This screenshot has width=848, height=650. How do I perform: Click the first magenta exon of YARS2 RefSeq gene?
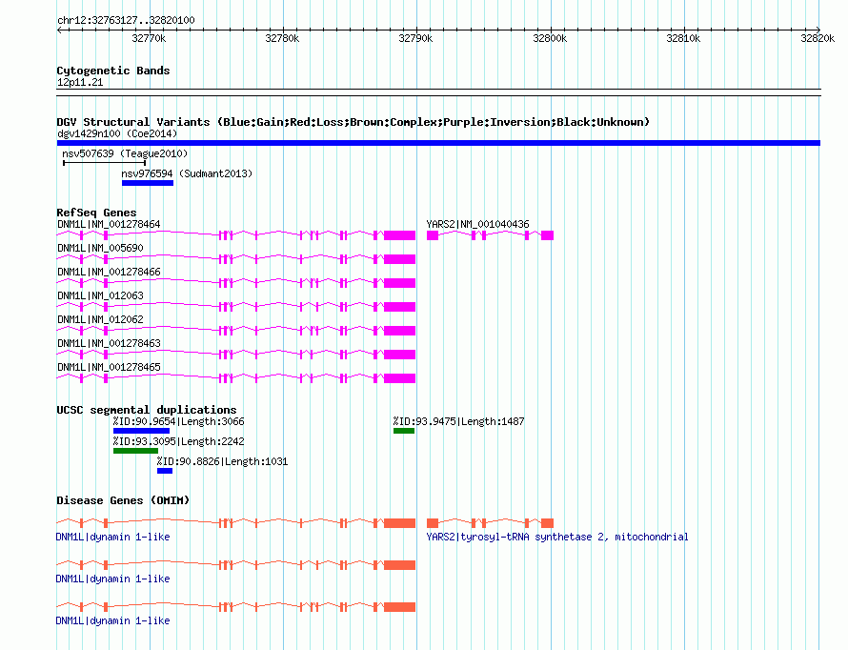click(433, 235)
